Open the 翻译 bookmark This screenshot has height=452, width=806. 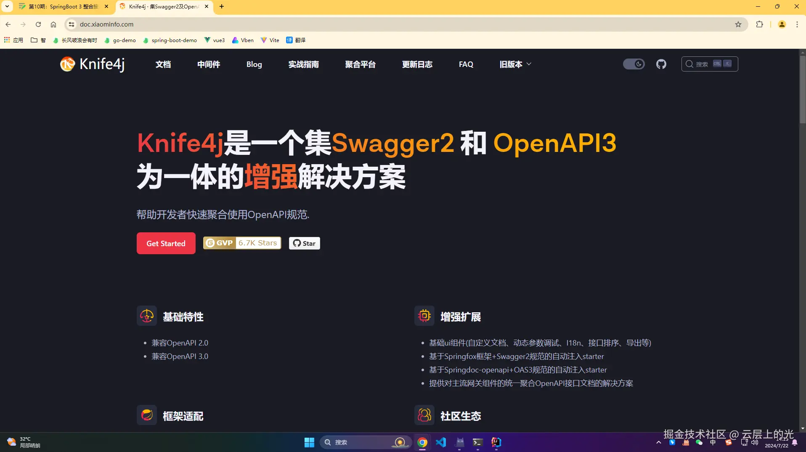pos(296,40)
